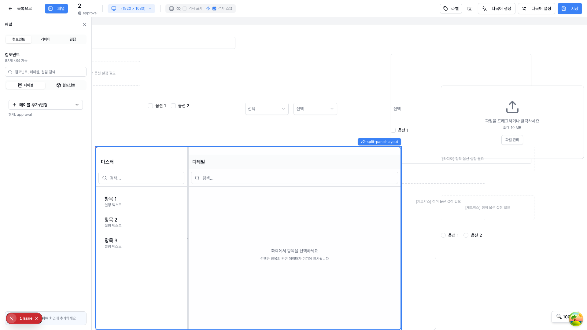
Task: Enable 격자 표시 checkbox
Action: coord(185,9)
